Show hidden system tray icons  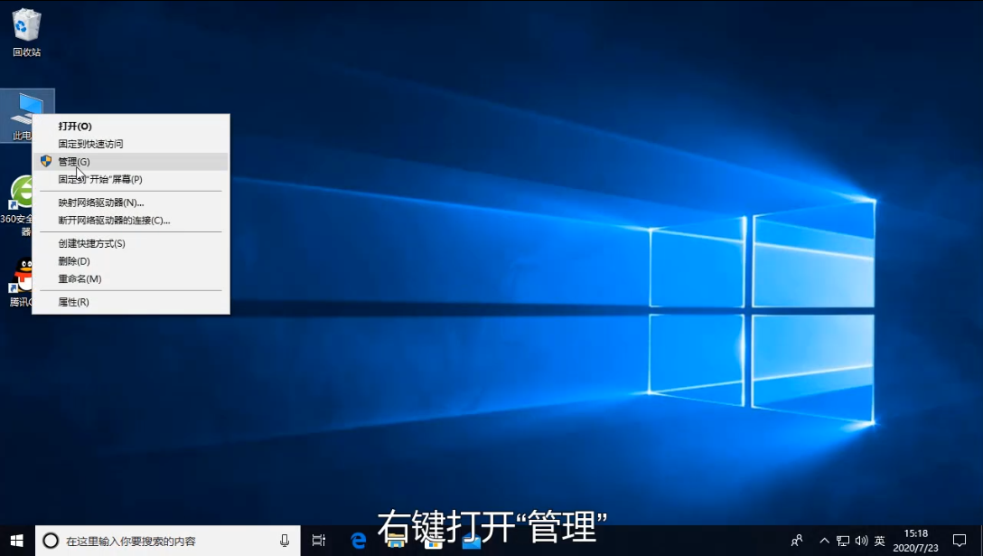[824, 541]
